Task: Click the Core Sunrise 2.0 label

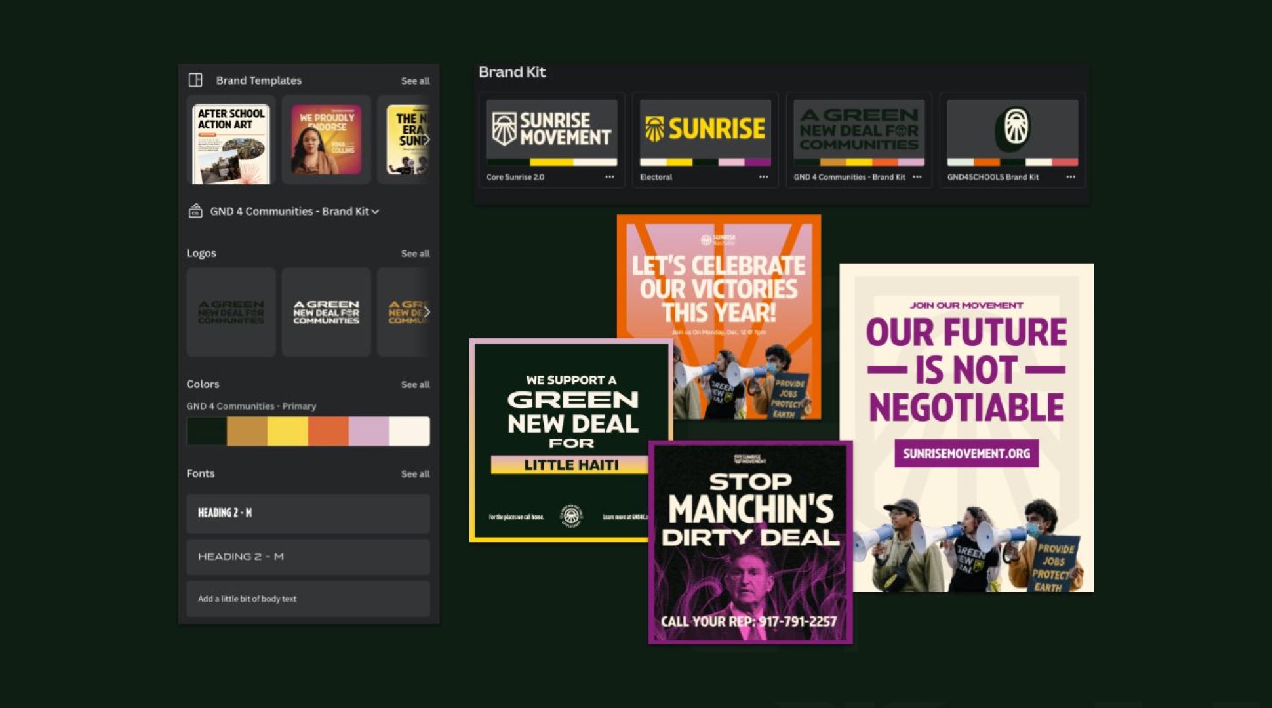Action: point(515,177)
